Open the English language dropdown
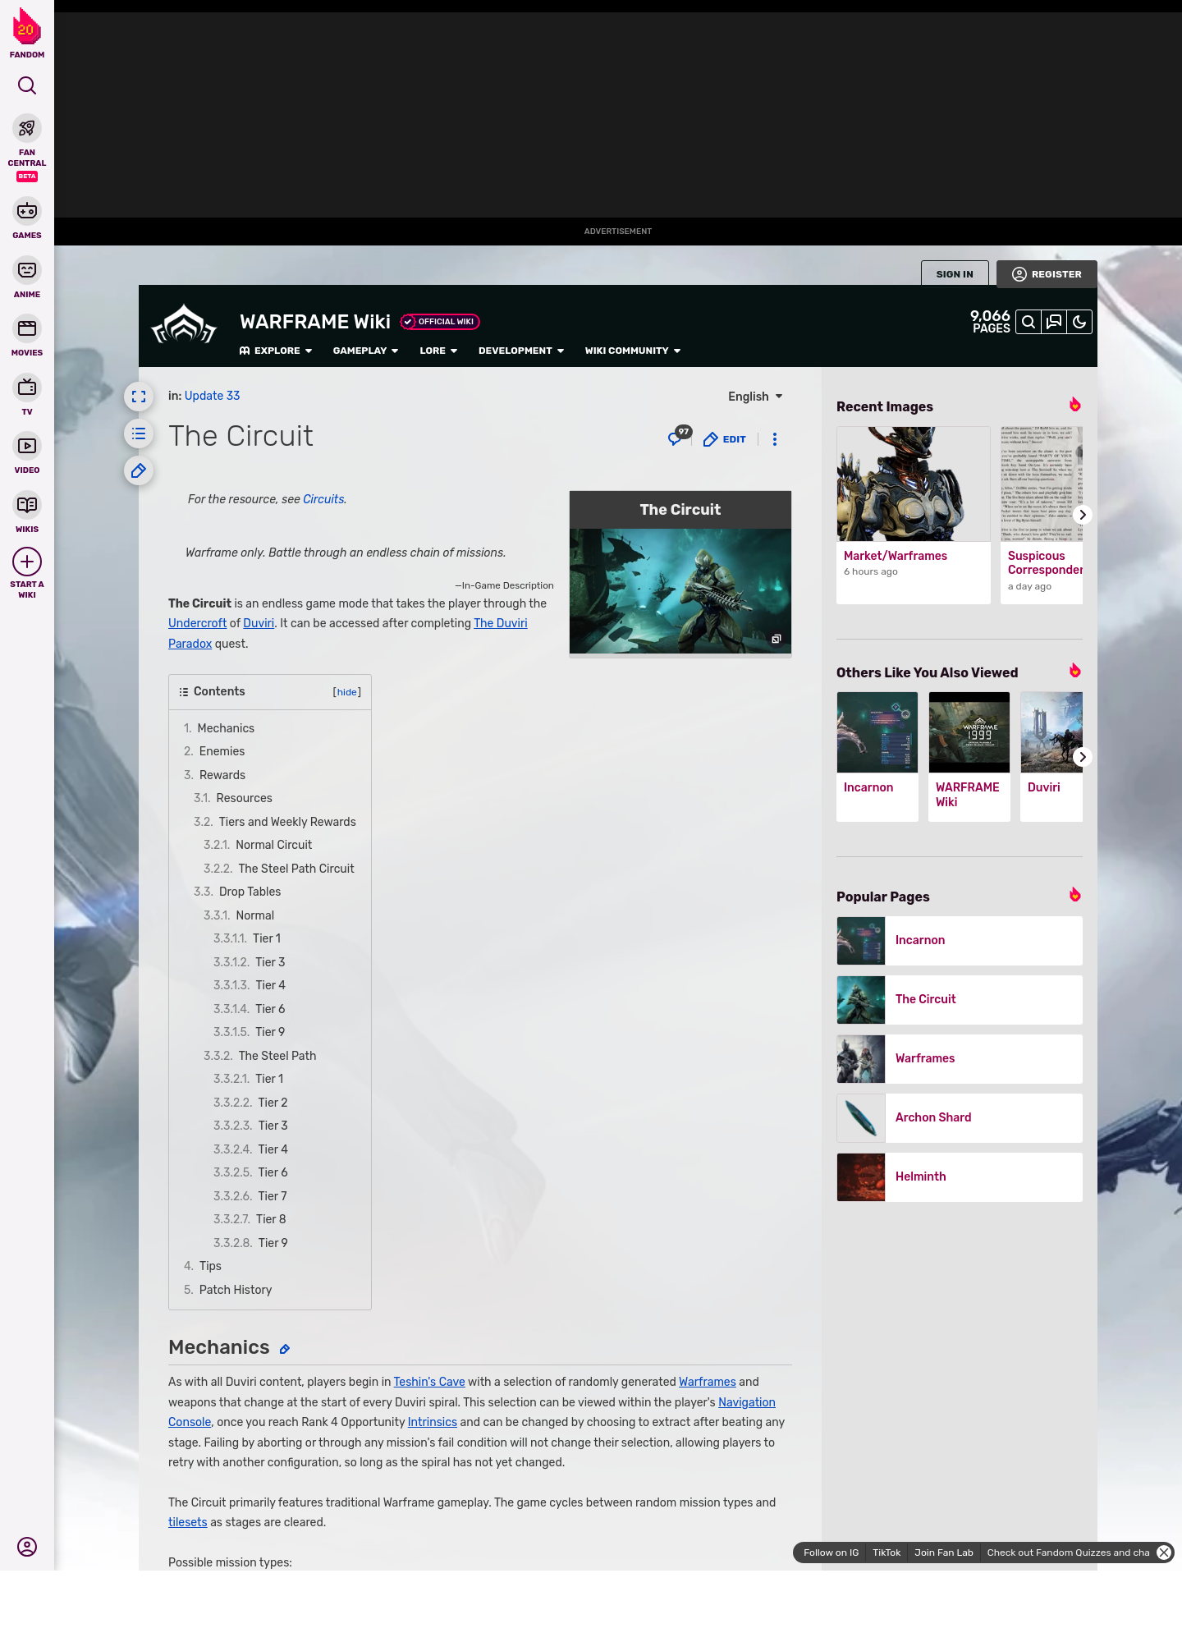Screen dimensions: 1182x1642 [755, 397]
